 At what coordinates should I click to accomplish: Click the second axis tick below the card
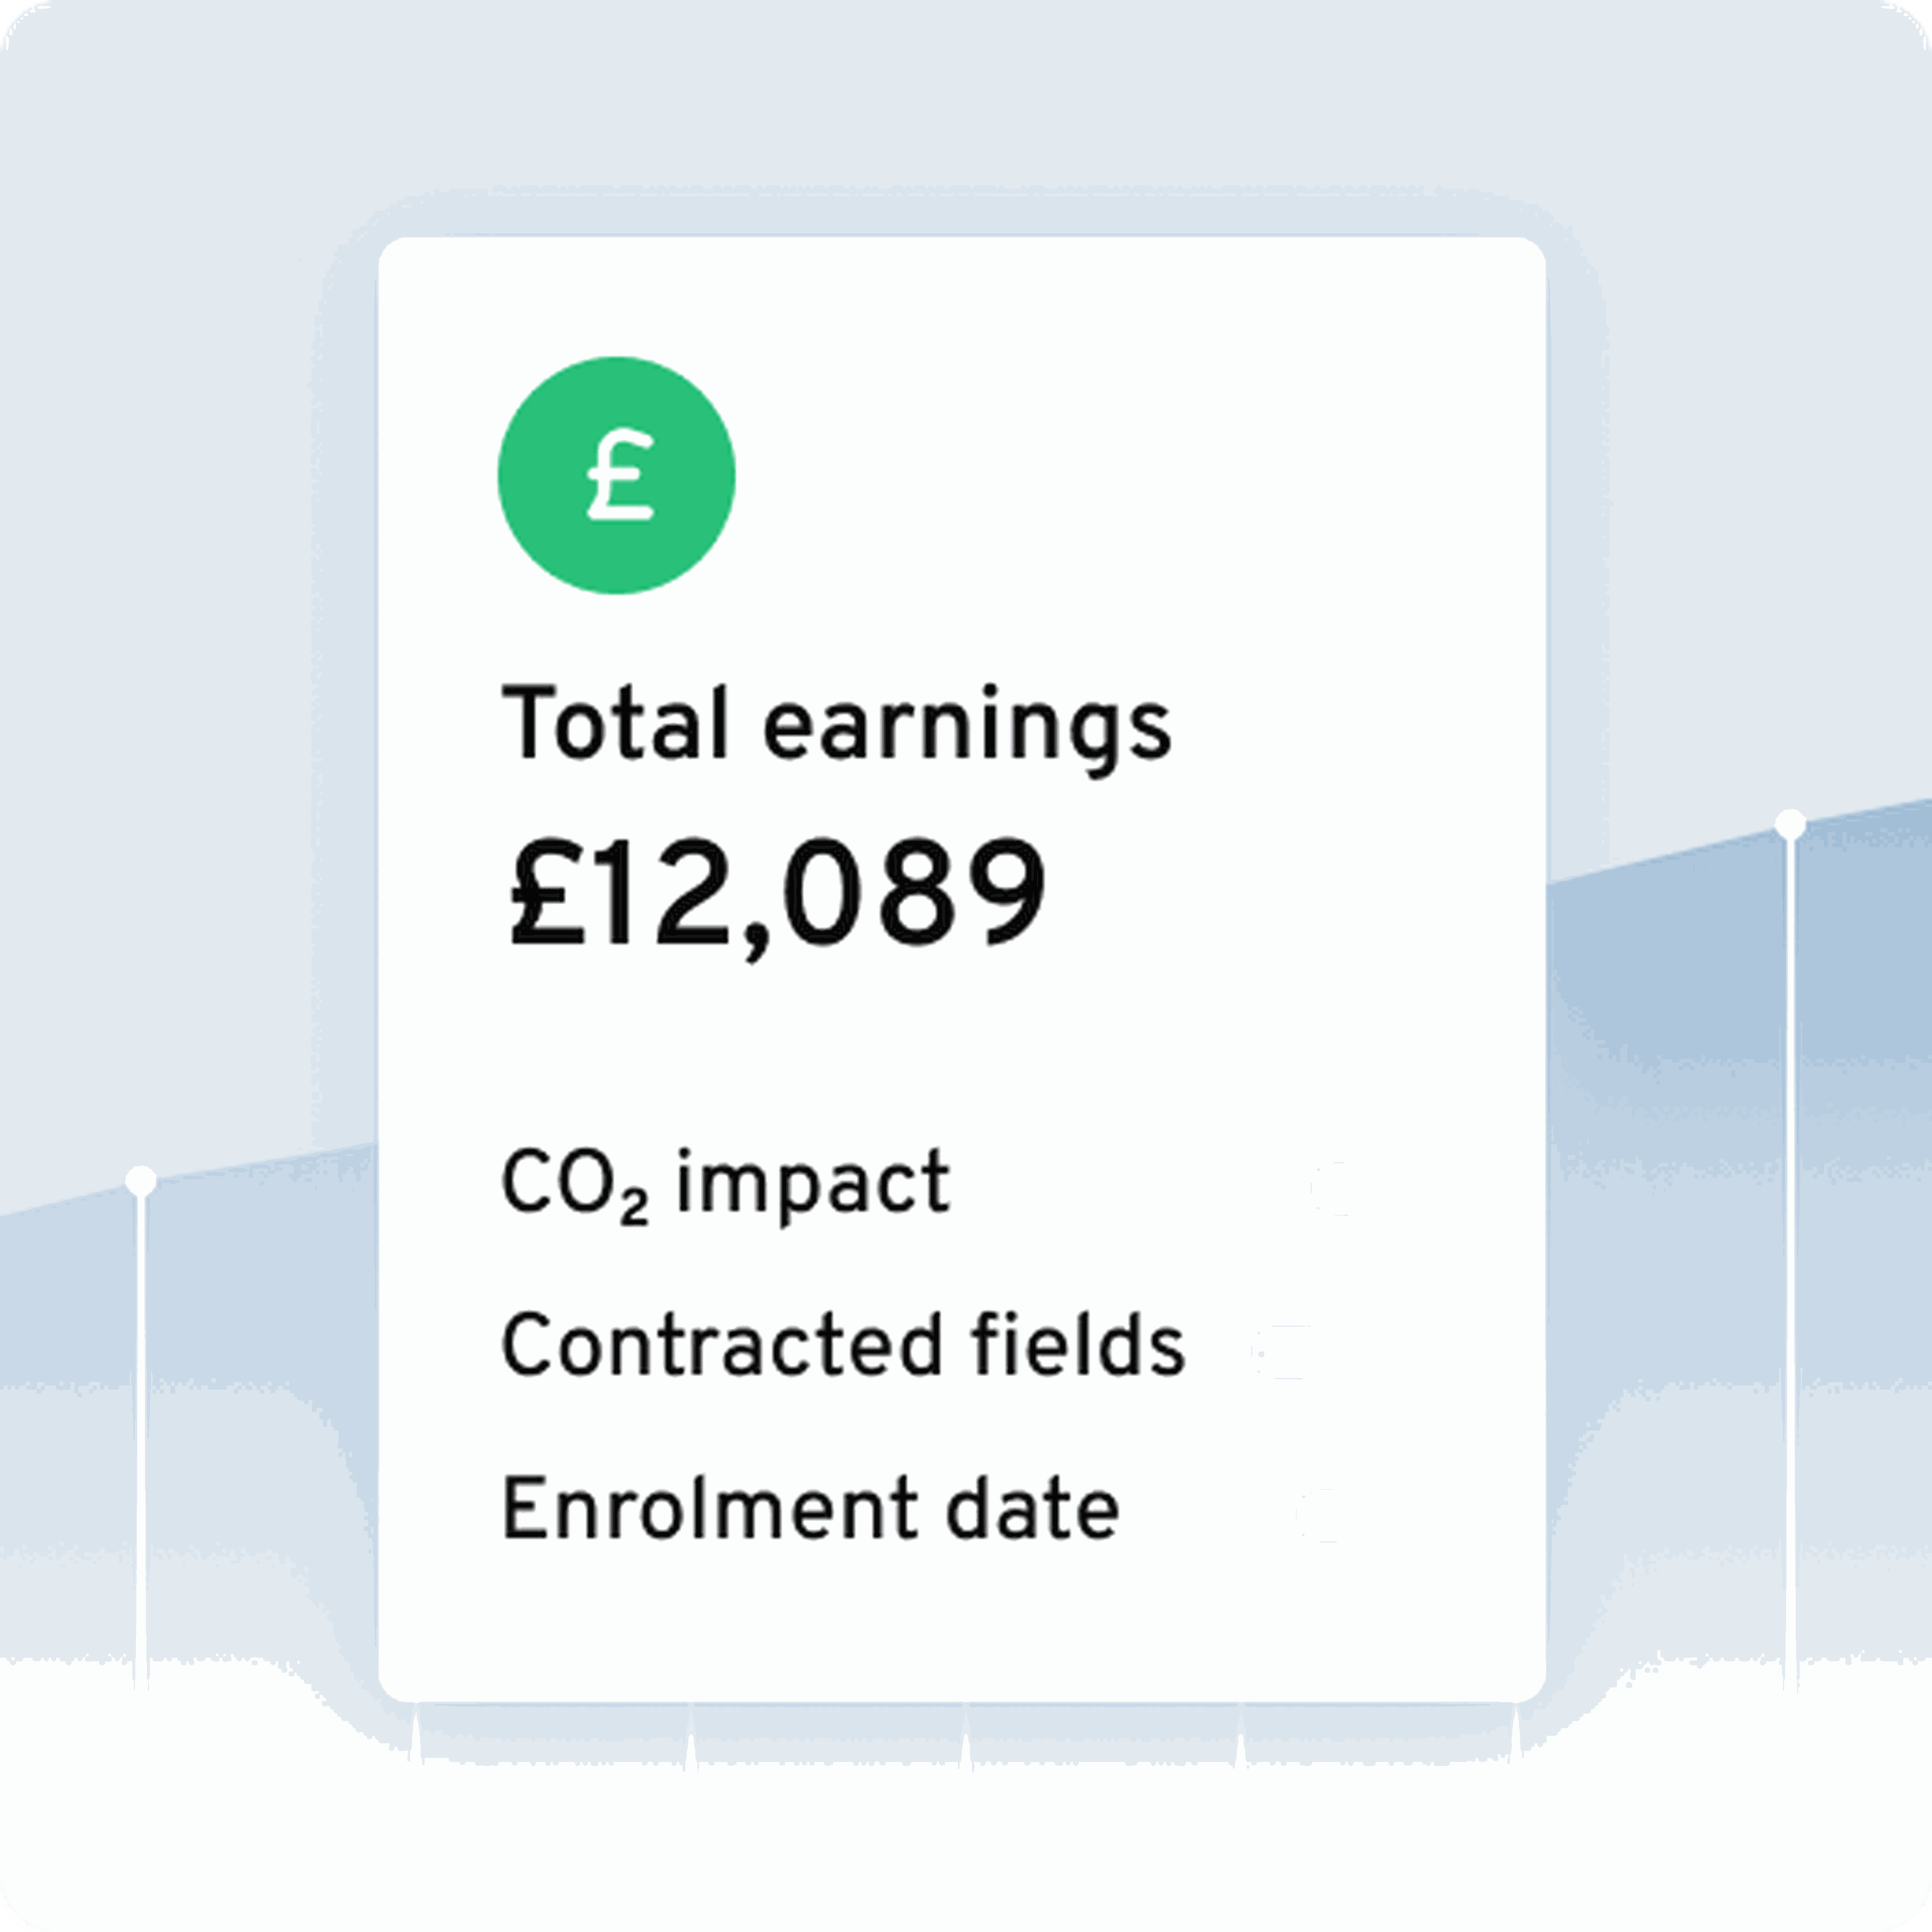(x=690, y=1736)
